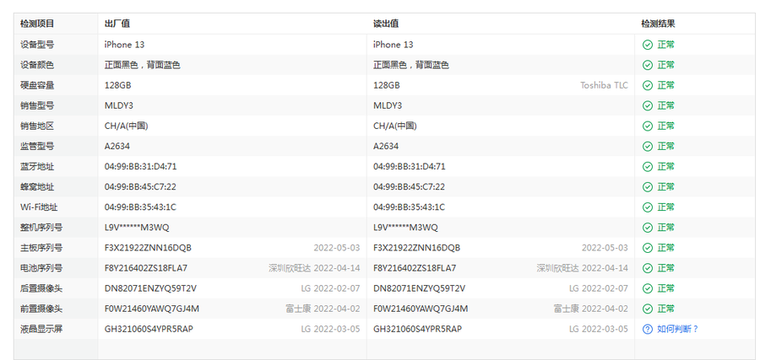The height and width of the screenshot is (360, 760).
Task: Click the green check icon for 销售地区
Action: [x=648, y=126]
